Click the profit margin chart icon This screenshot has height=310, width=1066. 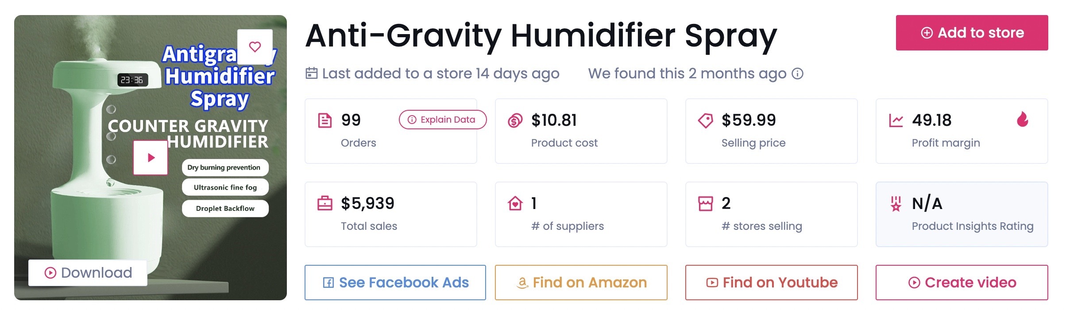click(896, 120)
